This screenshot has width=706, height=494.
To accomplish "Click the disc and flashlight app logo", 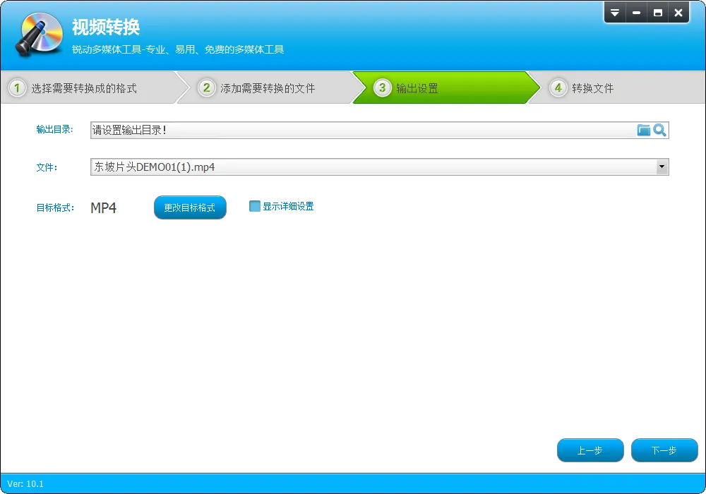I will pyautogui.click(x=39, y=35).
